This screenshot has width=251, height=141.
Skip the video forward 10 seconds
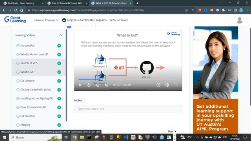point(98,85)
